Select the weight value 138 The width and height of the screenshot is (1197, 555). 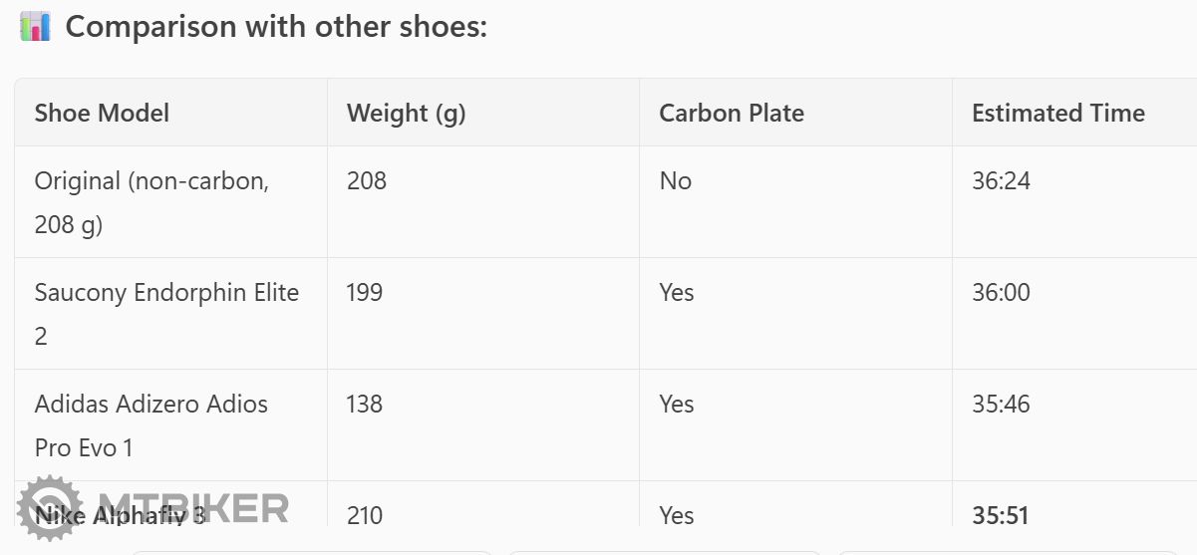point(365,405)
